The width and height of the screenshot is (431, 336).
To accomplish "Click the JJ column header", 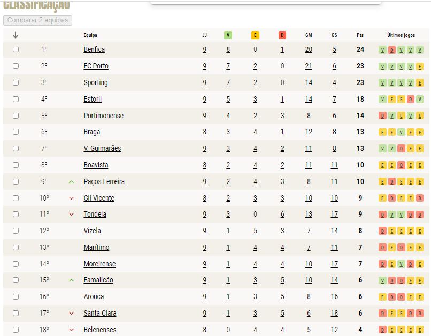I will click(x=204, y=35).
